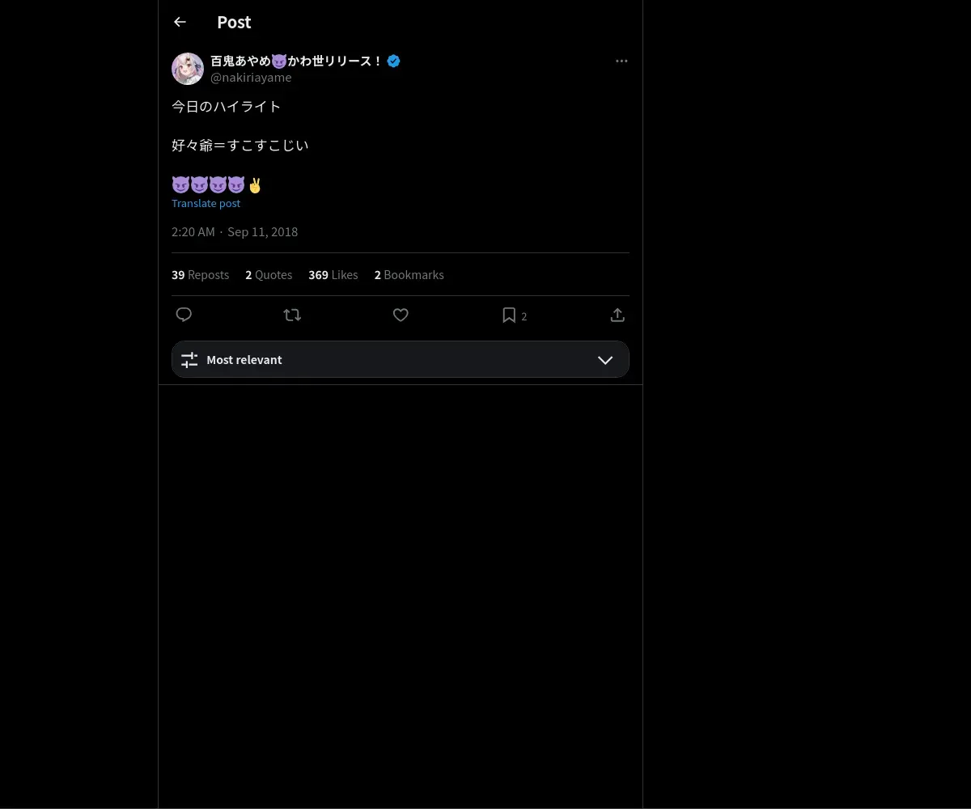This screenshot has height=809, width=971.
Task: Open the three-dot more options menu
Action: coord(621,61)
